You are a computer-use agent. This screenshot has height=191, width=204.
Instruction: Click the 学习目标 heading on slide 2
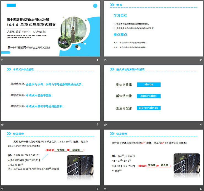(x=120, y=16)
